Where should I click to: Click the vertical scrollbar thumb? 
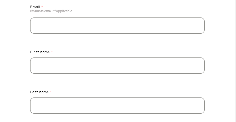click(235, 22)
